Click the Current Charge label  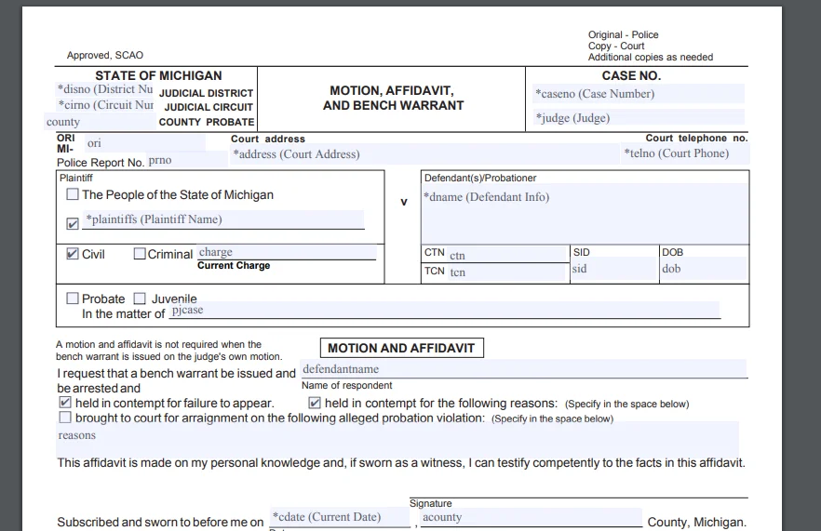point(234,265)
